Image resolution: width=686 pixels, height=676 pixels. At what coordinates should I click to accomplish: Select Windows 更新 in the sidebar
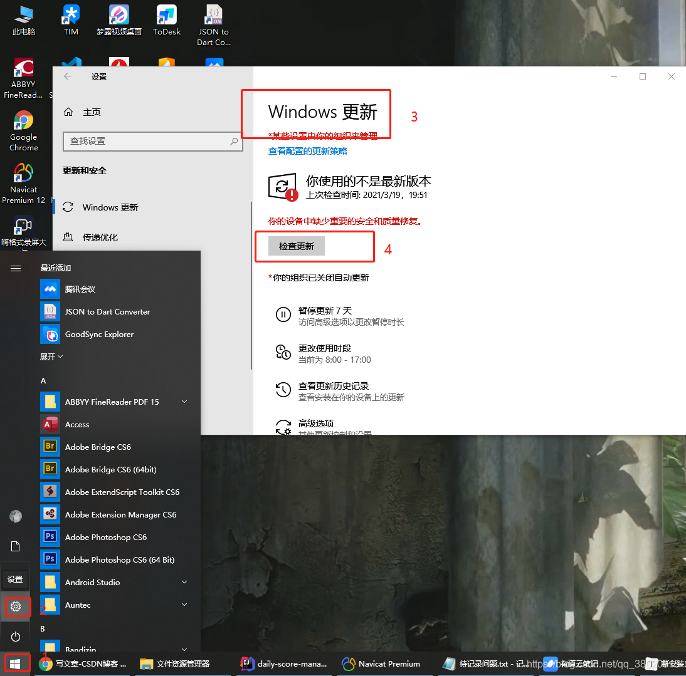[x=151, y=207]
